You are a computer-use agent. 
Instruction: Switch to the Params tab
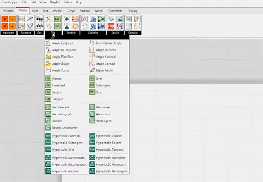[x=8, y=11]
